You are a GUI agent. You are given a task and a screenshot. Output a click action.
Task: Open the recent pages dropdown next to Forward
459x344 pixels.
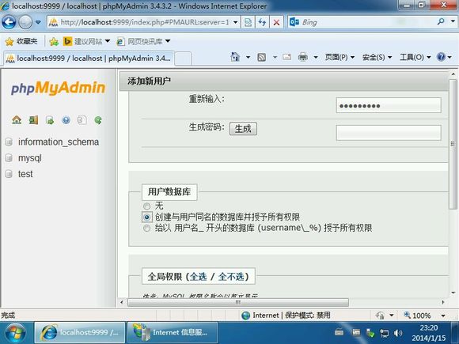click(38, 22)
